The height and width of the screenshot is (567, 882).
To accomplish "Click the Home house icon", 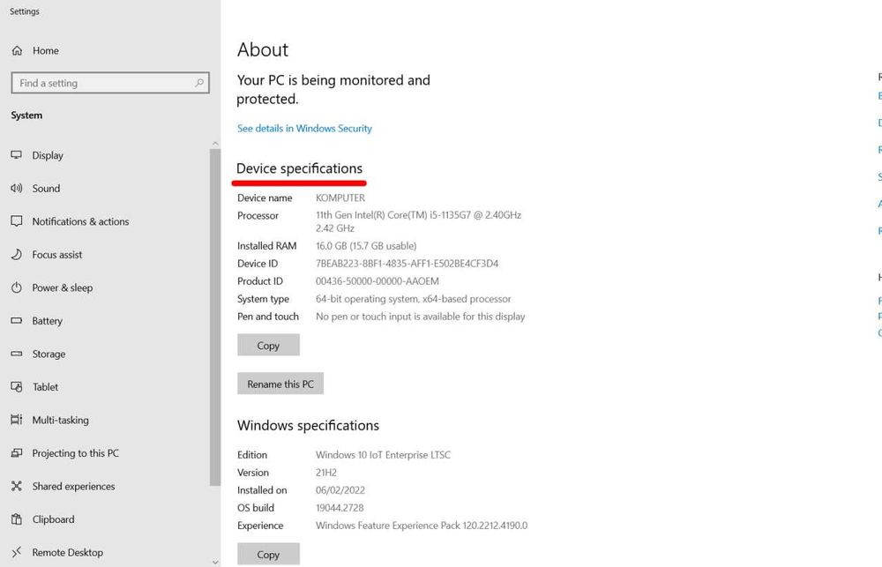I will 17,50.
